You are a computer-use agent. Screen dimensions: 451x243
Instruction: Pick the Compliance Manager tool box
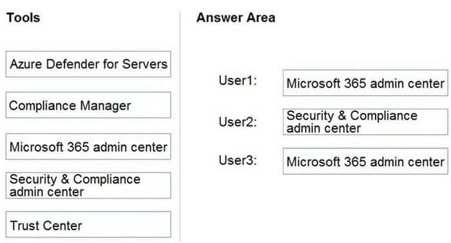[x=88, y=105]
